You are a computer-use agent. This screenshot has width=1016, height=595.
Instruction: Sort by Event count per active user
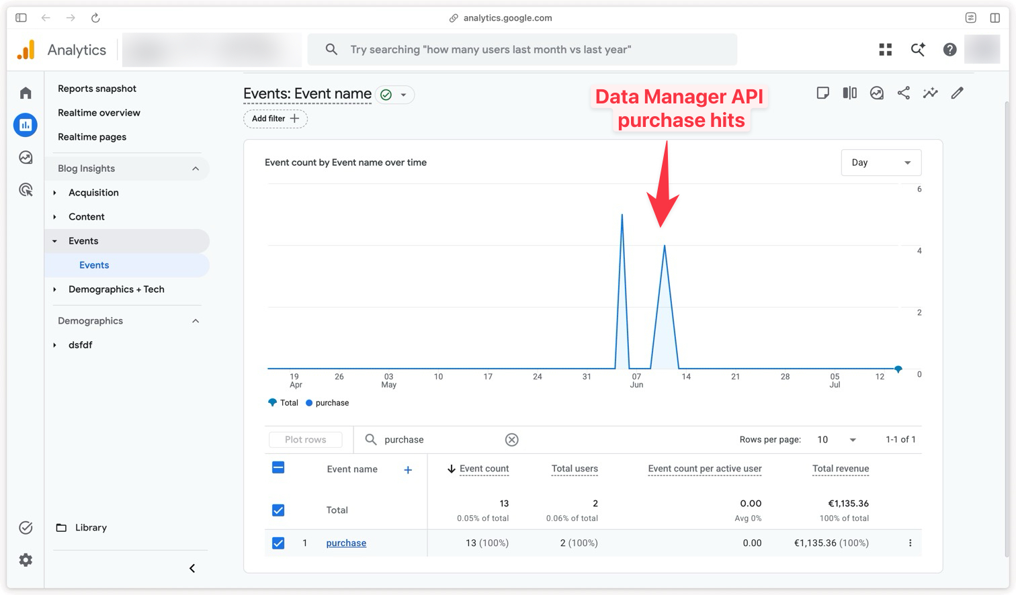705,469
